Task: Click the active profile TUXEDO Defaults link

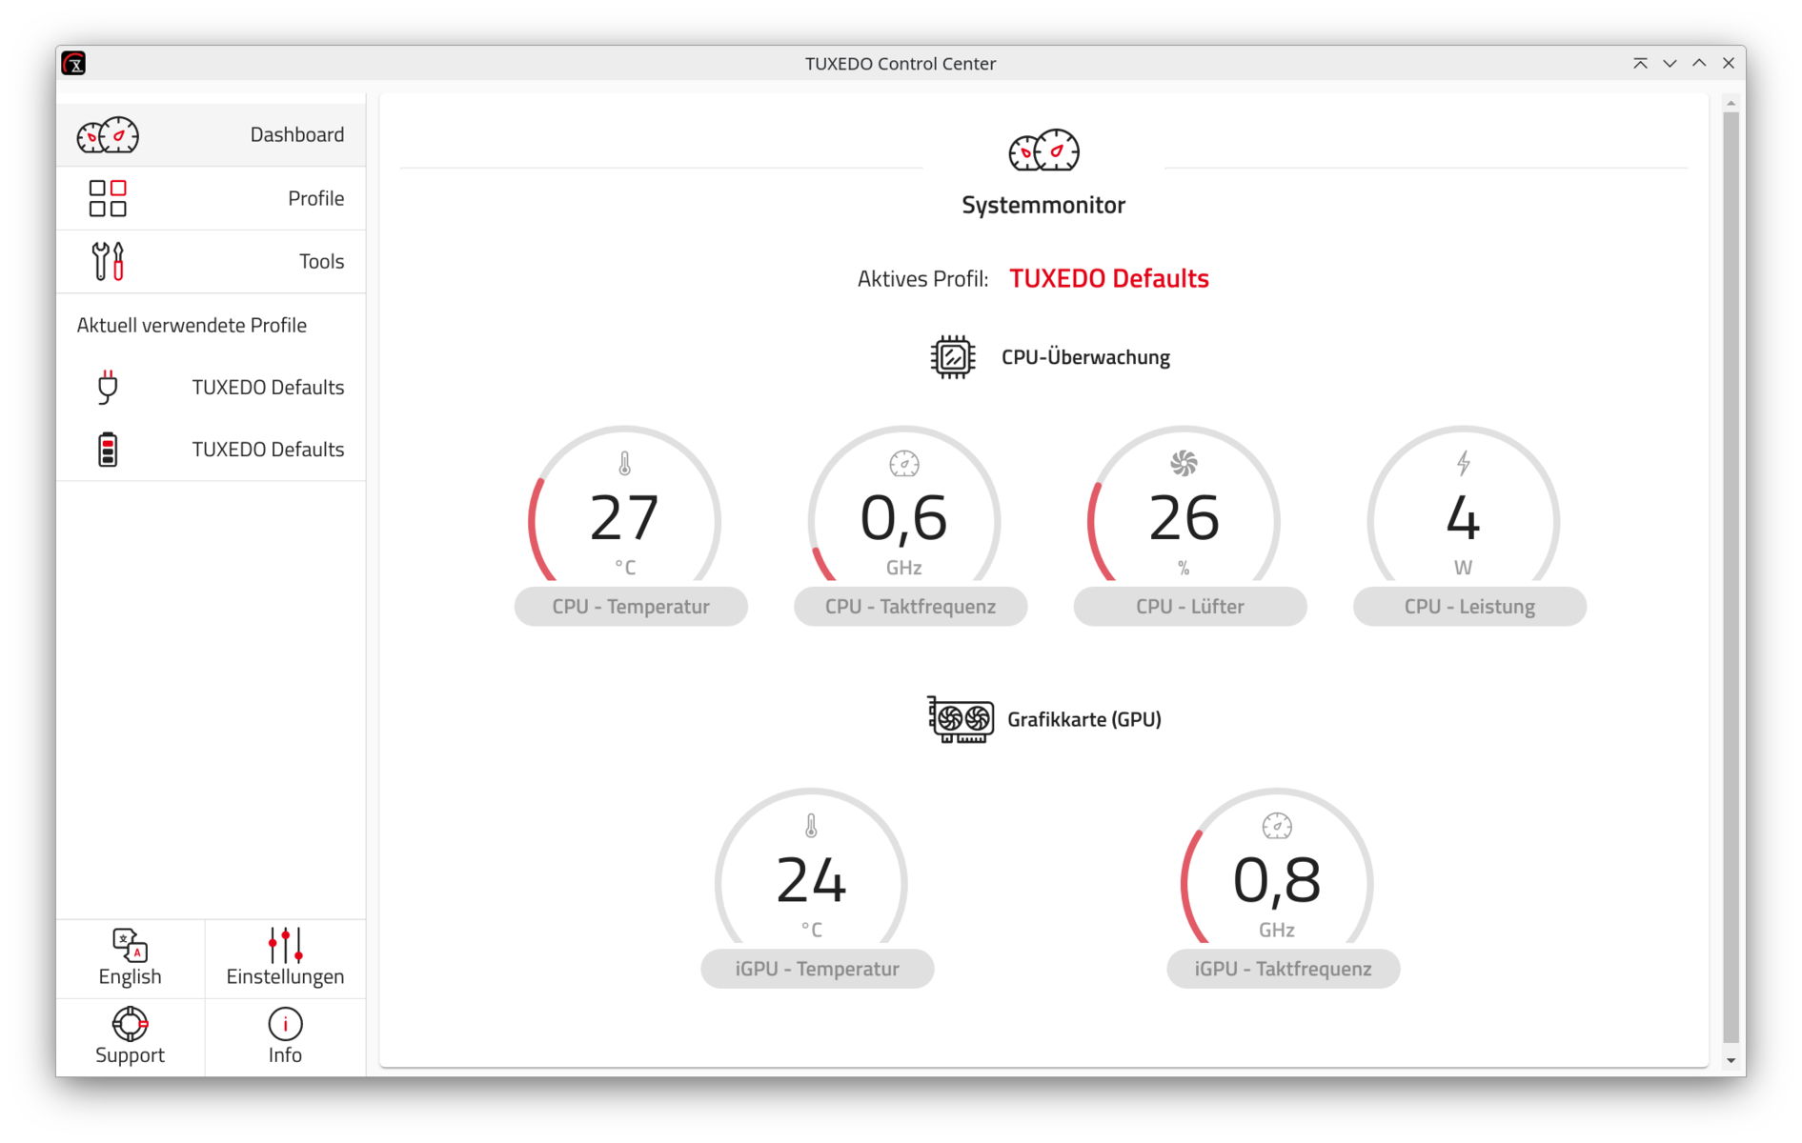Action: (x=1108, y=278)
